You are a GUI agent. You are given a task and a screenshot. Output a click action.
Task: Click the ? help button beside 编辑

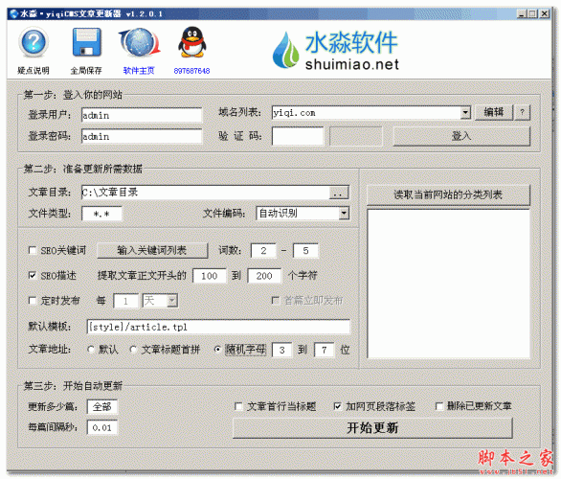click(523, 112)
